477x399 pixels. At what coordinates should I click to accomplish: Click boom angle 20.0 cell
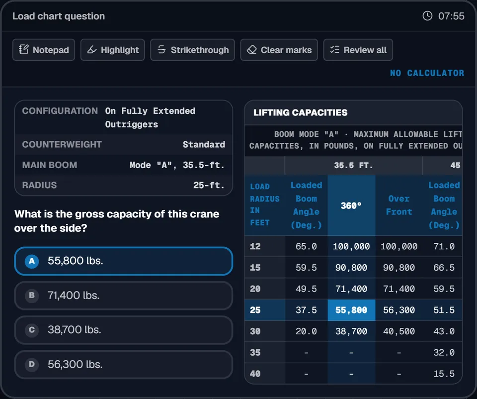pyautogui.click(x=307, y=331)
